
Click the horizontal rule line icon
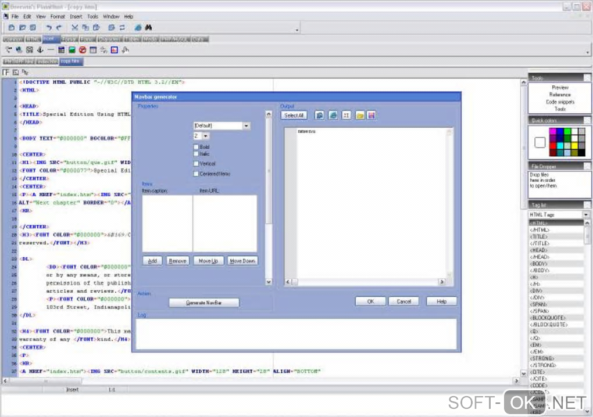pos(51,50)
